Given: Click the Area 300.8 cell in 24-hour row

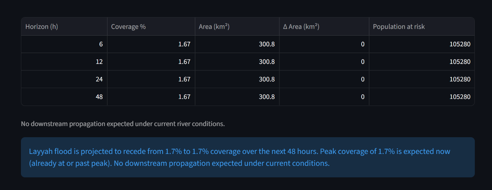Looking at the screenshot, I should [x=237, y=79].
